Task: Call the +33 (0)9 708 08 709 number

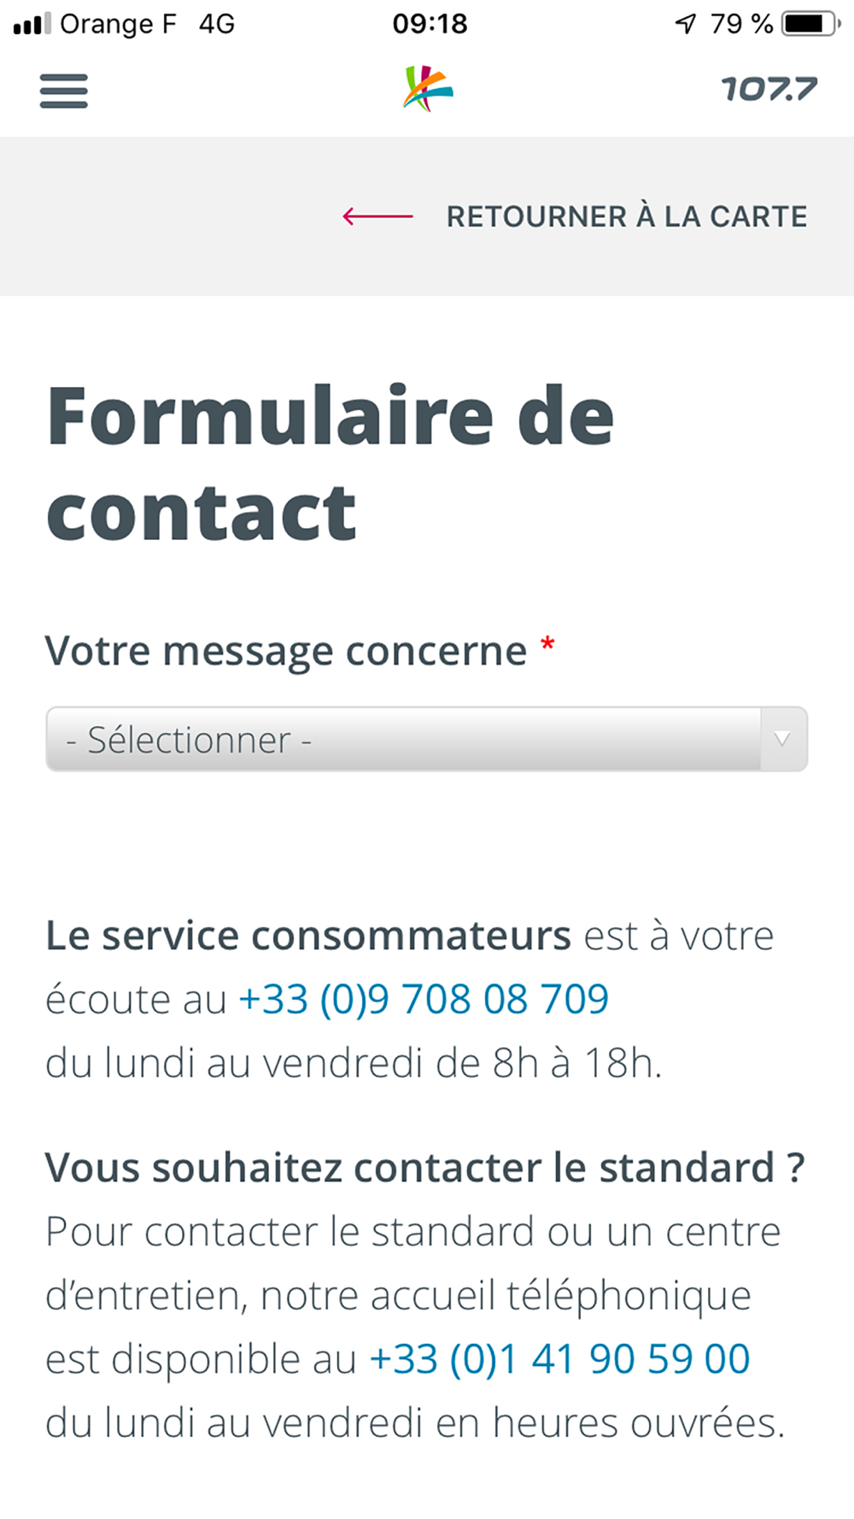Action: (424, 1000)
